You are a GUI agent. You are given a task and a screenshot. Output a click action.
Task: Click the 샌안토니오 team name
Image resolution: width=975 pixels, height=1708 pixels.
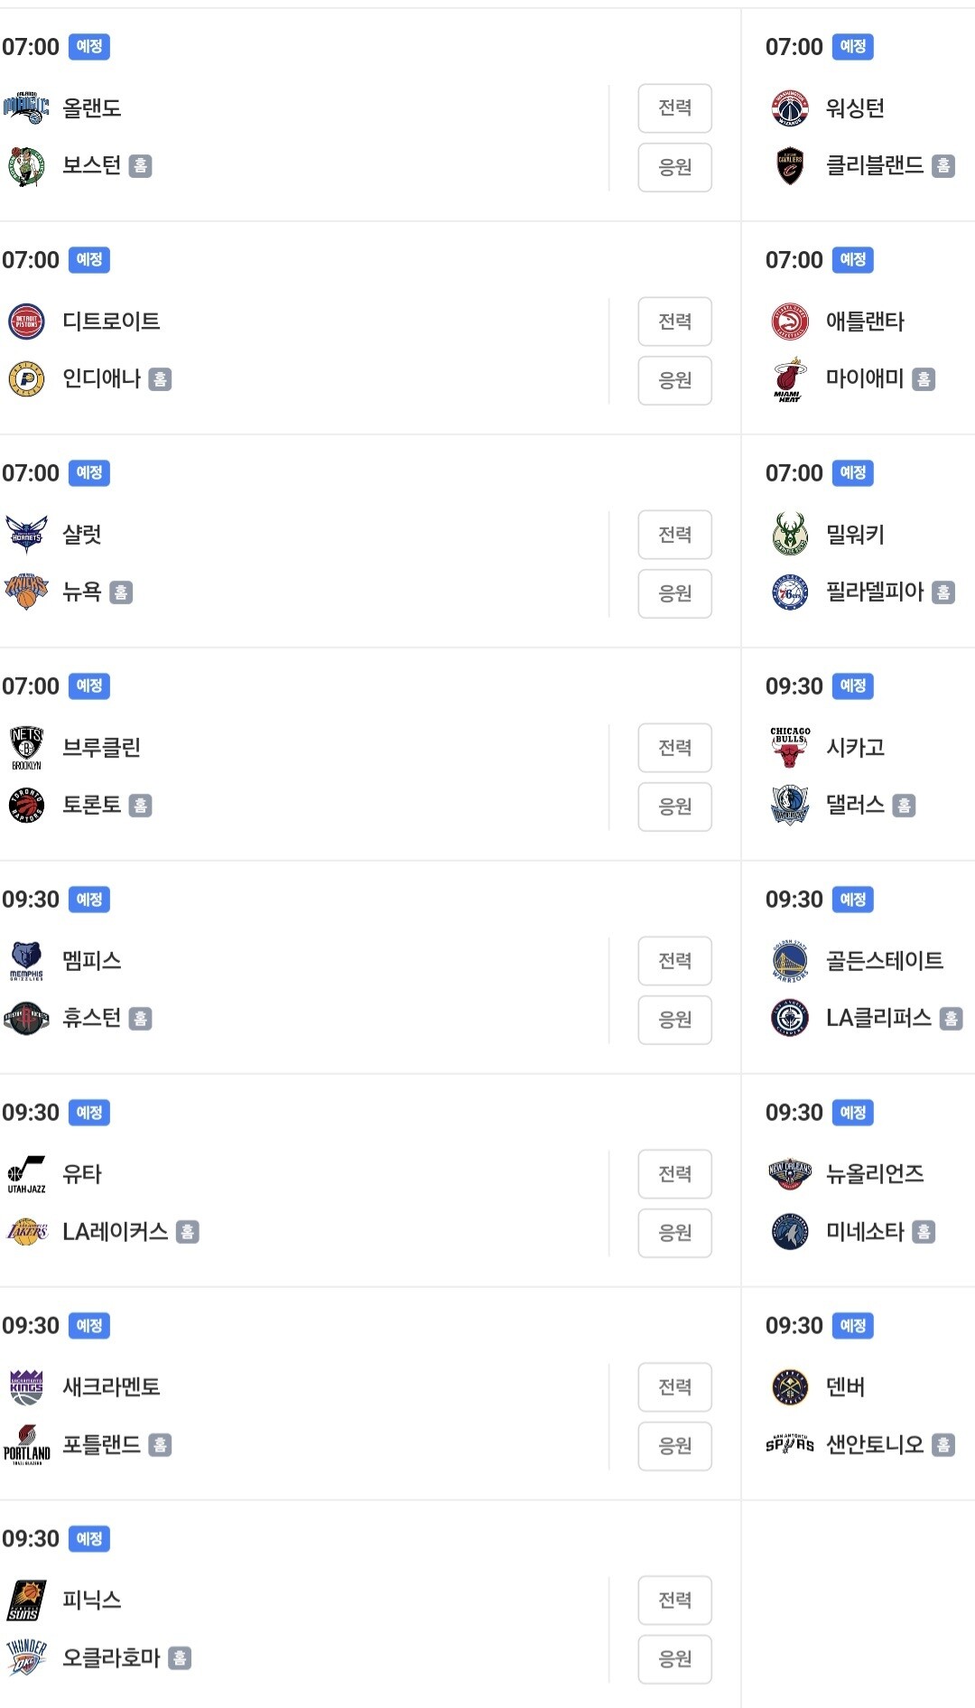tap(875, 1445)
